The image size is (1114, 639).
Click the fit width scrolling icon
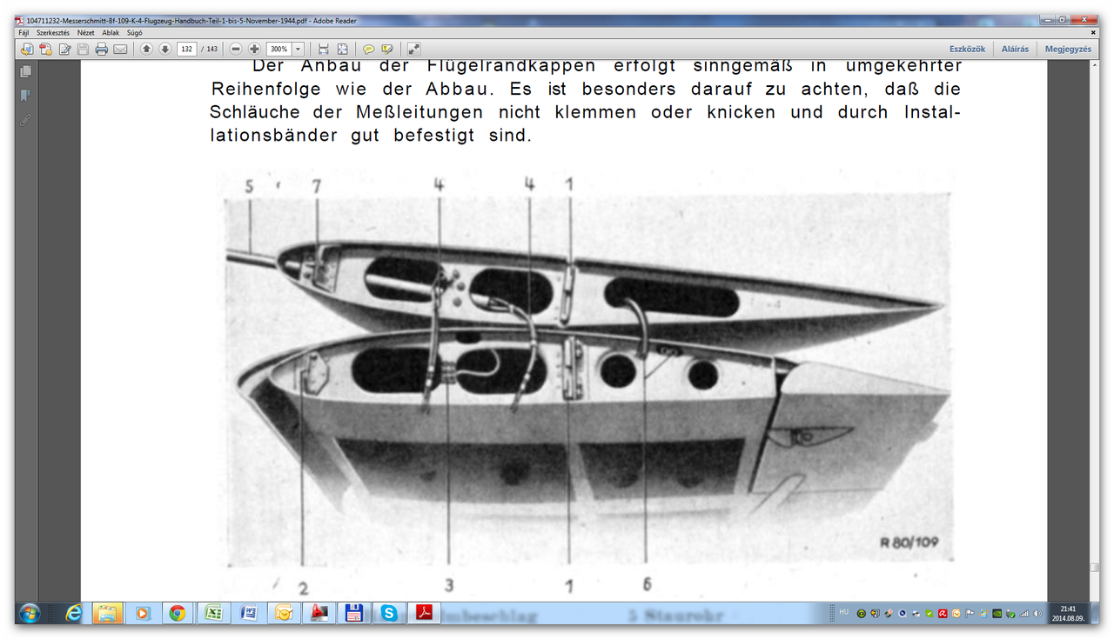click(324, 50)
